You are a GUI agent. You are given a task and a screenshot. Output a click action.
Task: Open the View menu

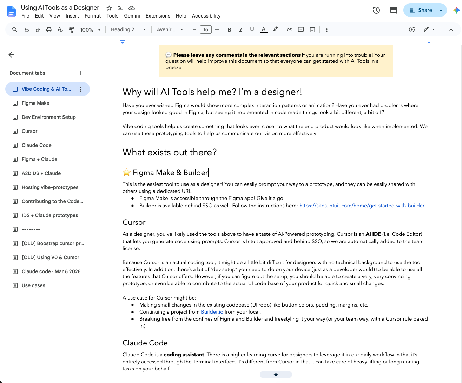pos(55,16)
